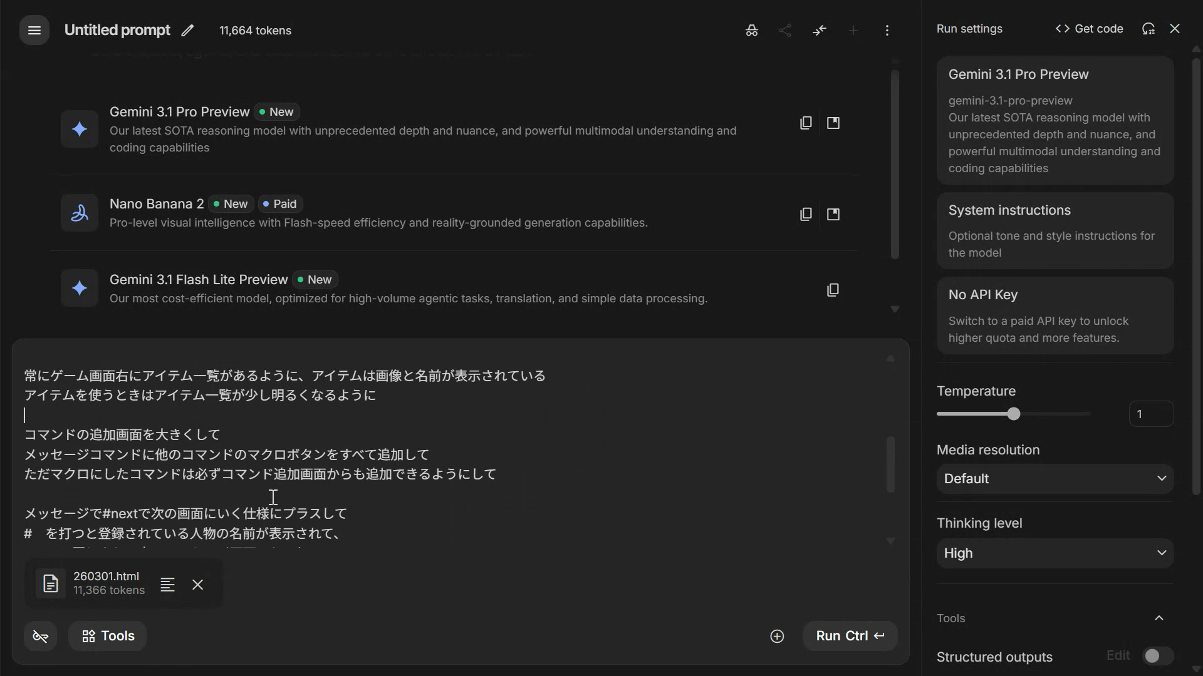The height and width of the screenshot is (676, 1203).
Task: Adjust the Temperature slider handle
Action: 1014,414
